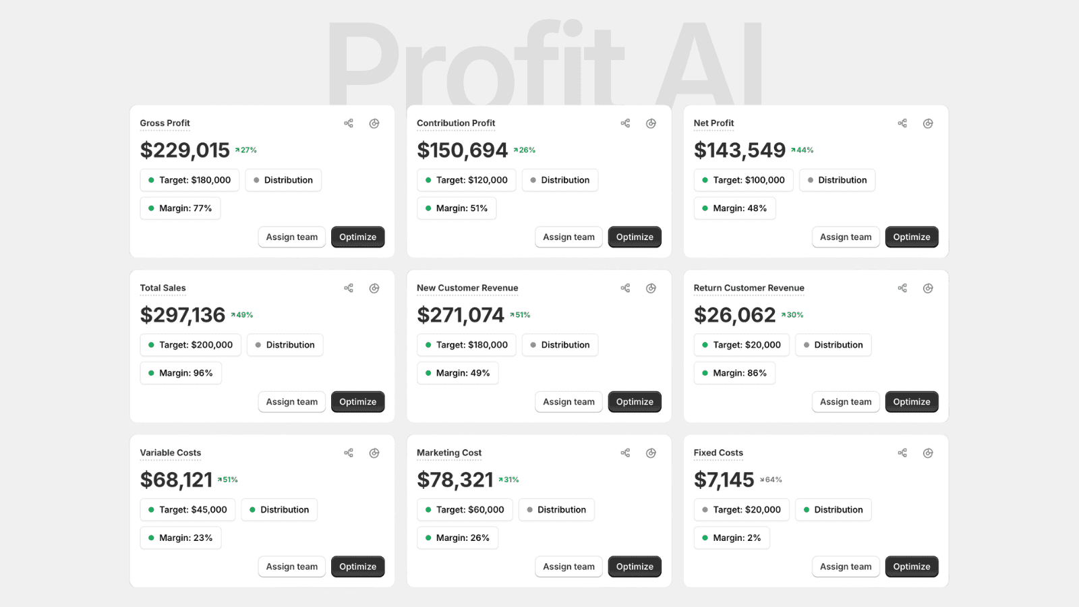Select the Return Customer Revenue card title
The height and width of the screenshot is (607, 1079).
click(749, 287)
